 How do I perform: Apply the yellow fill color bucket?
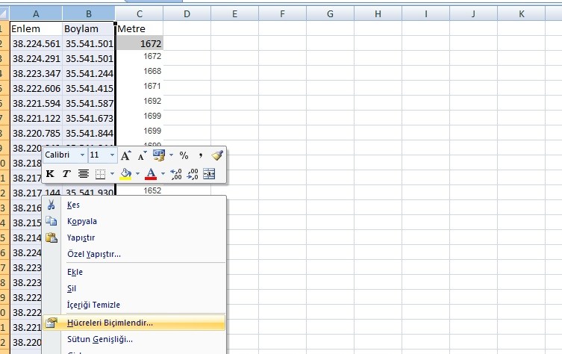click(125, 174)
